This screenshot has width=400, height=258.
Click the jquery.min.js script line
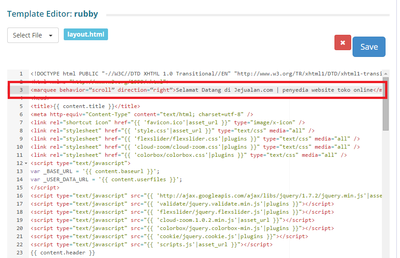point(203,196)
